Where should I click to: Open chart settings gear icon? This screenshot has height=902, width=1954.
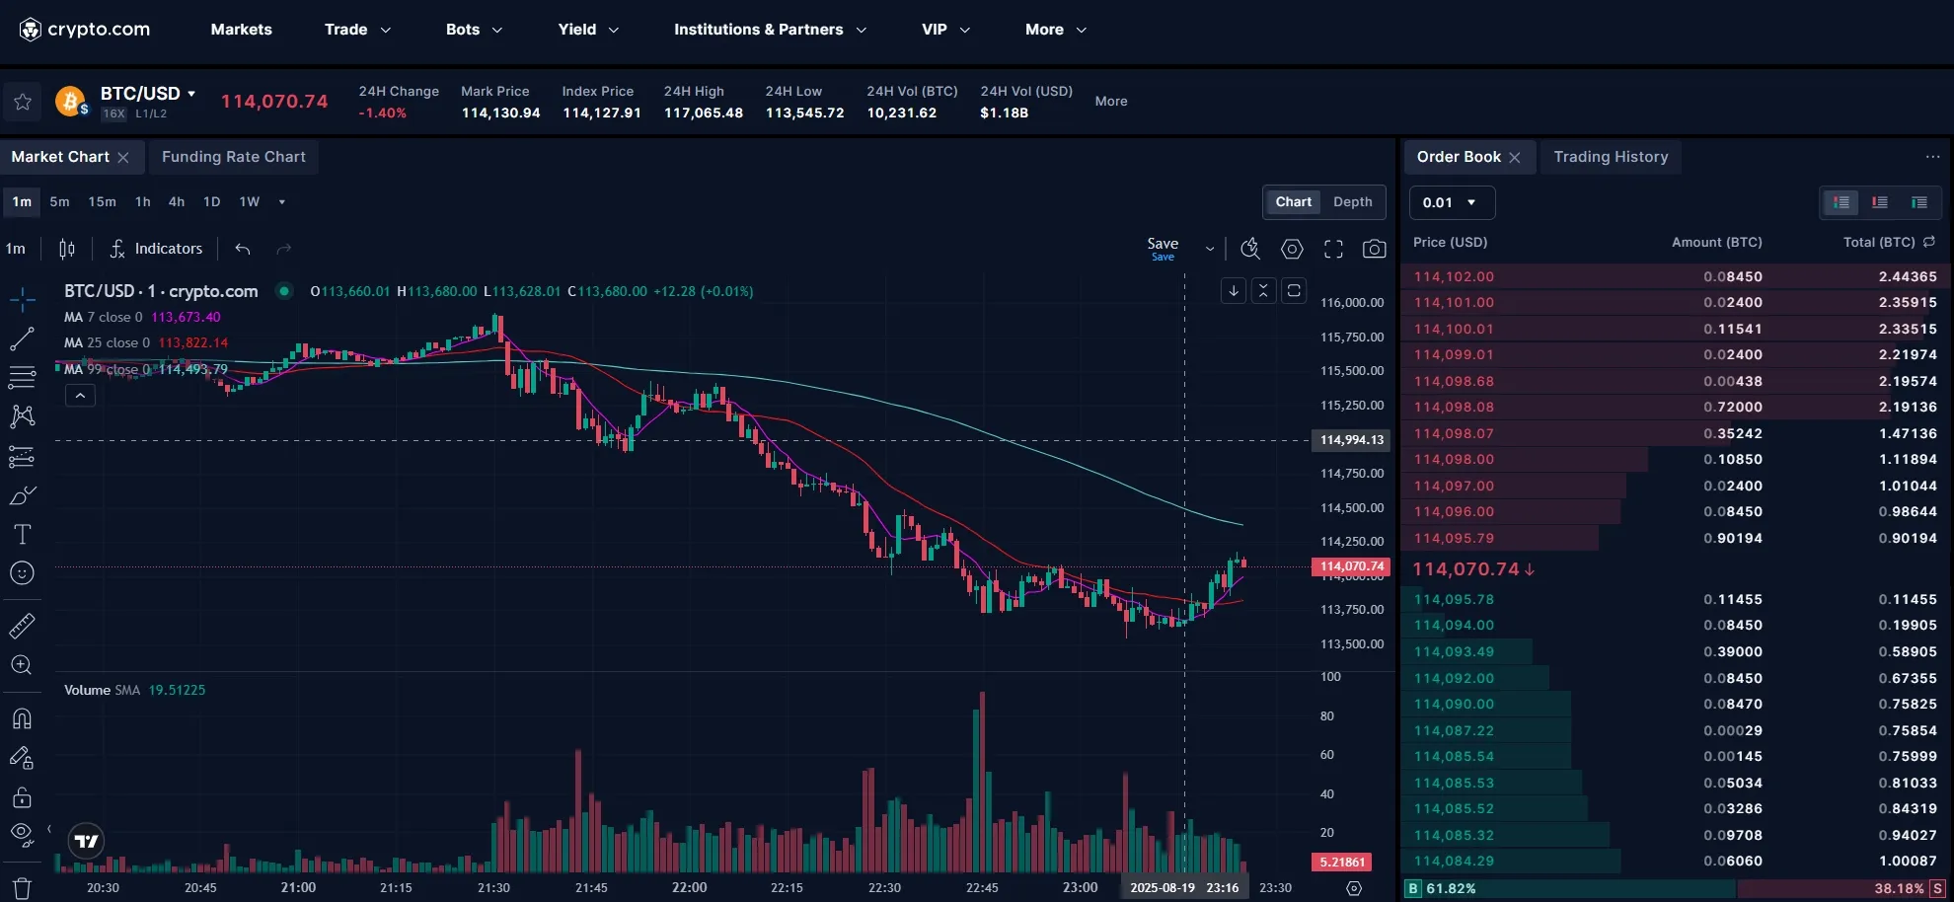tap(1292, 250)
